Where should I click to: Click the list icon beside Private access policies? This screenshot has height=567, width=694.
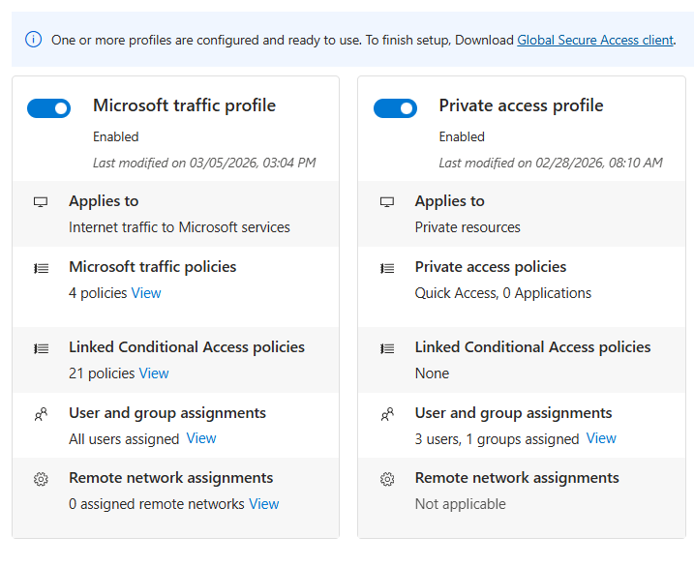[387, 268]
